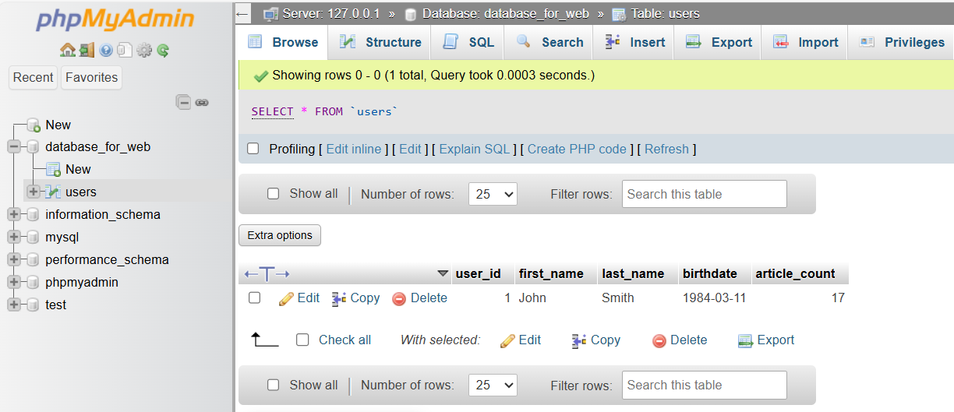Open navigation panel settings gear icon
The height and width of the screenshot is (412, 954).
coord(144,51)
